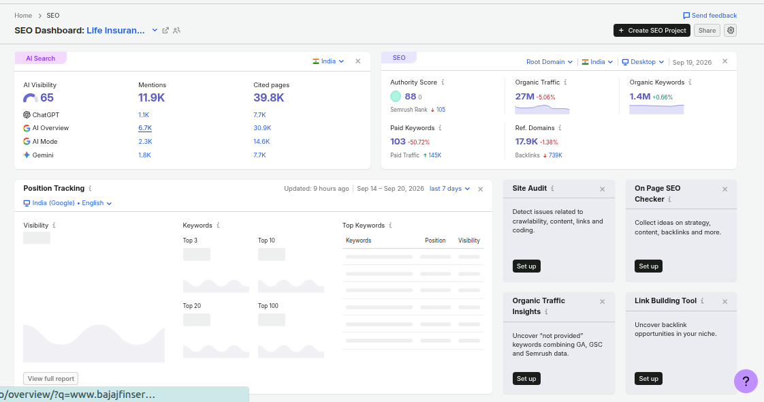Open the India country dropdown in AI Search
This screenshot has height=402, width=764.
point(328,61)
